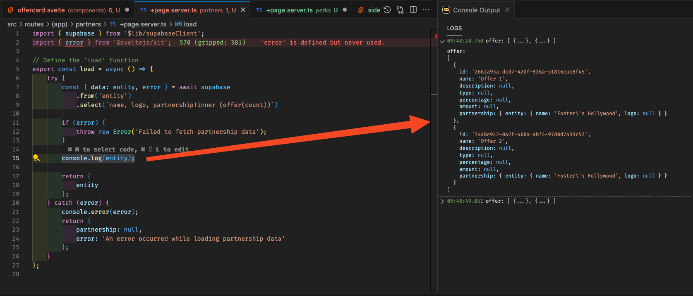
Task: Click the 'src' breadcrumb segment
Action: (x=12, y=24)
